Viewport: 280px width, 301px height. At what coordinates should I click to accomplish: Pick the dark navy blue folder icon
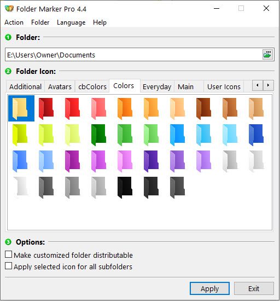click(x=256, y=135)
